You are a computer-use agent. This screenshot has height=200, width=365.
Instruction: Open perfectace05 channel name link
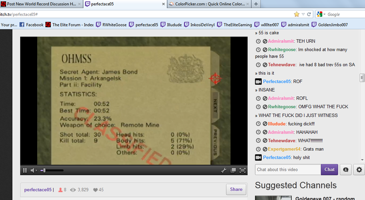(x=38, y=190)
